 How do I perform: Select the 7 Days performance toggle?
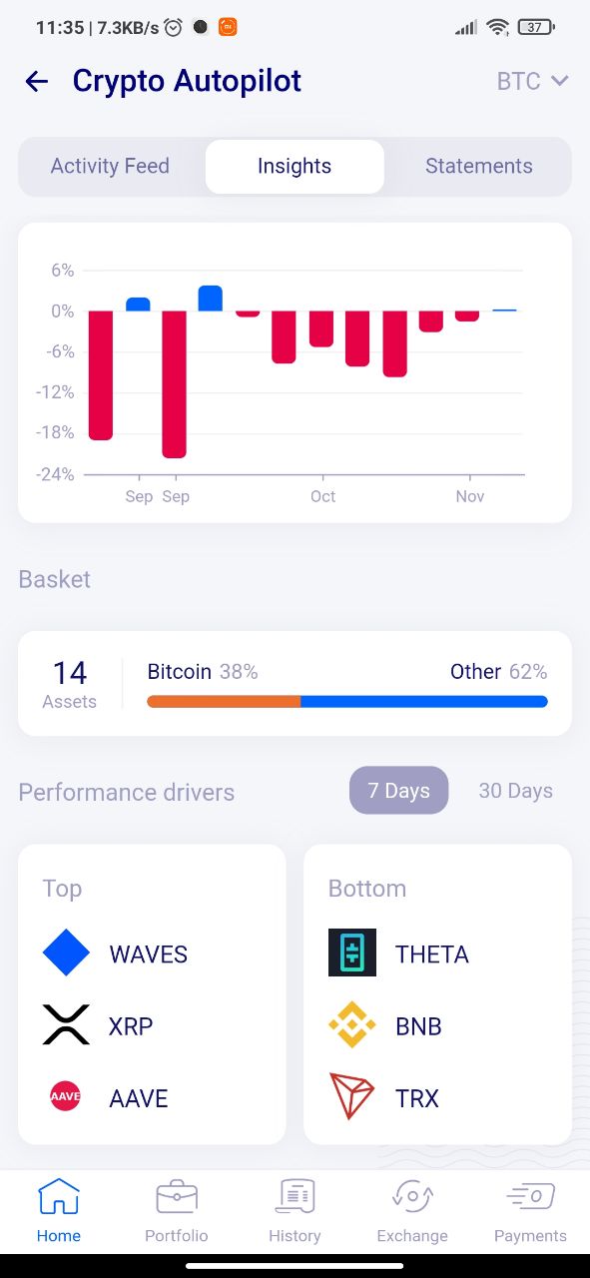click(398, 791)
